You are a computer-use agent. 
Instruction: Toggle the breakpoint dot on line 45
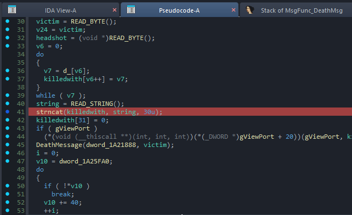coord(8,145)
